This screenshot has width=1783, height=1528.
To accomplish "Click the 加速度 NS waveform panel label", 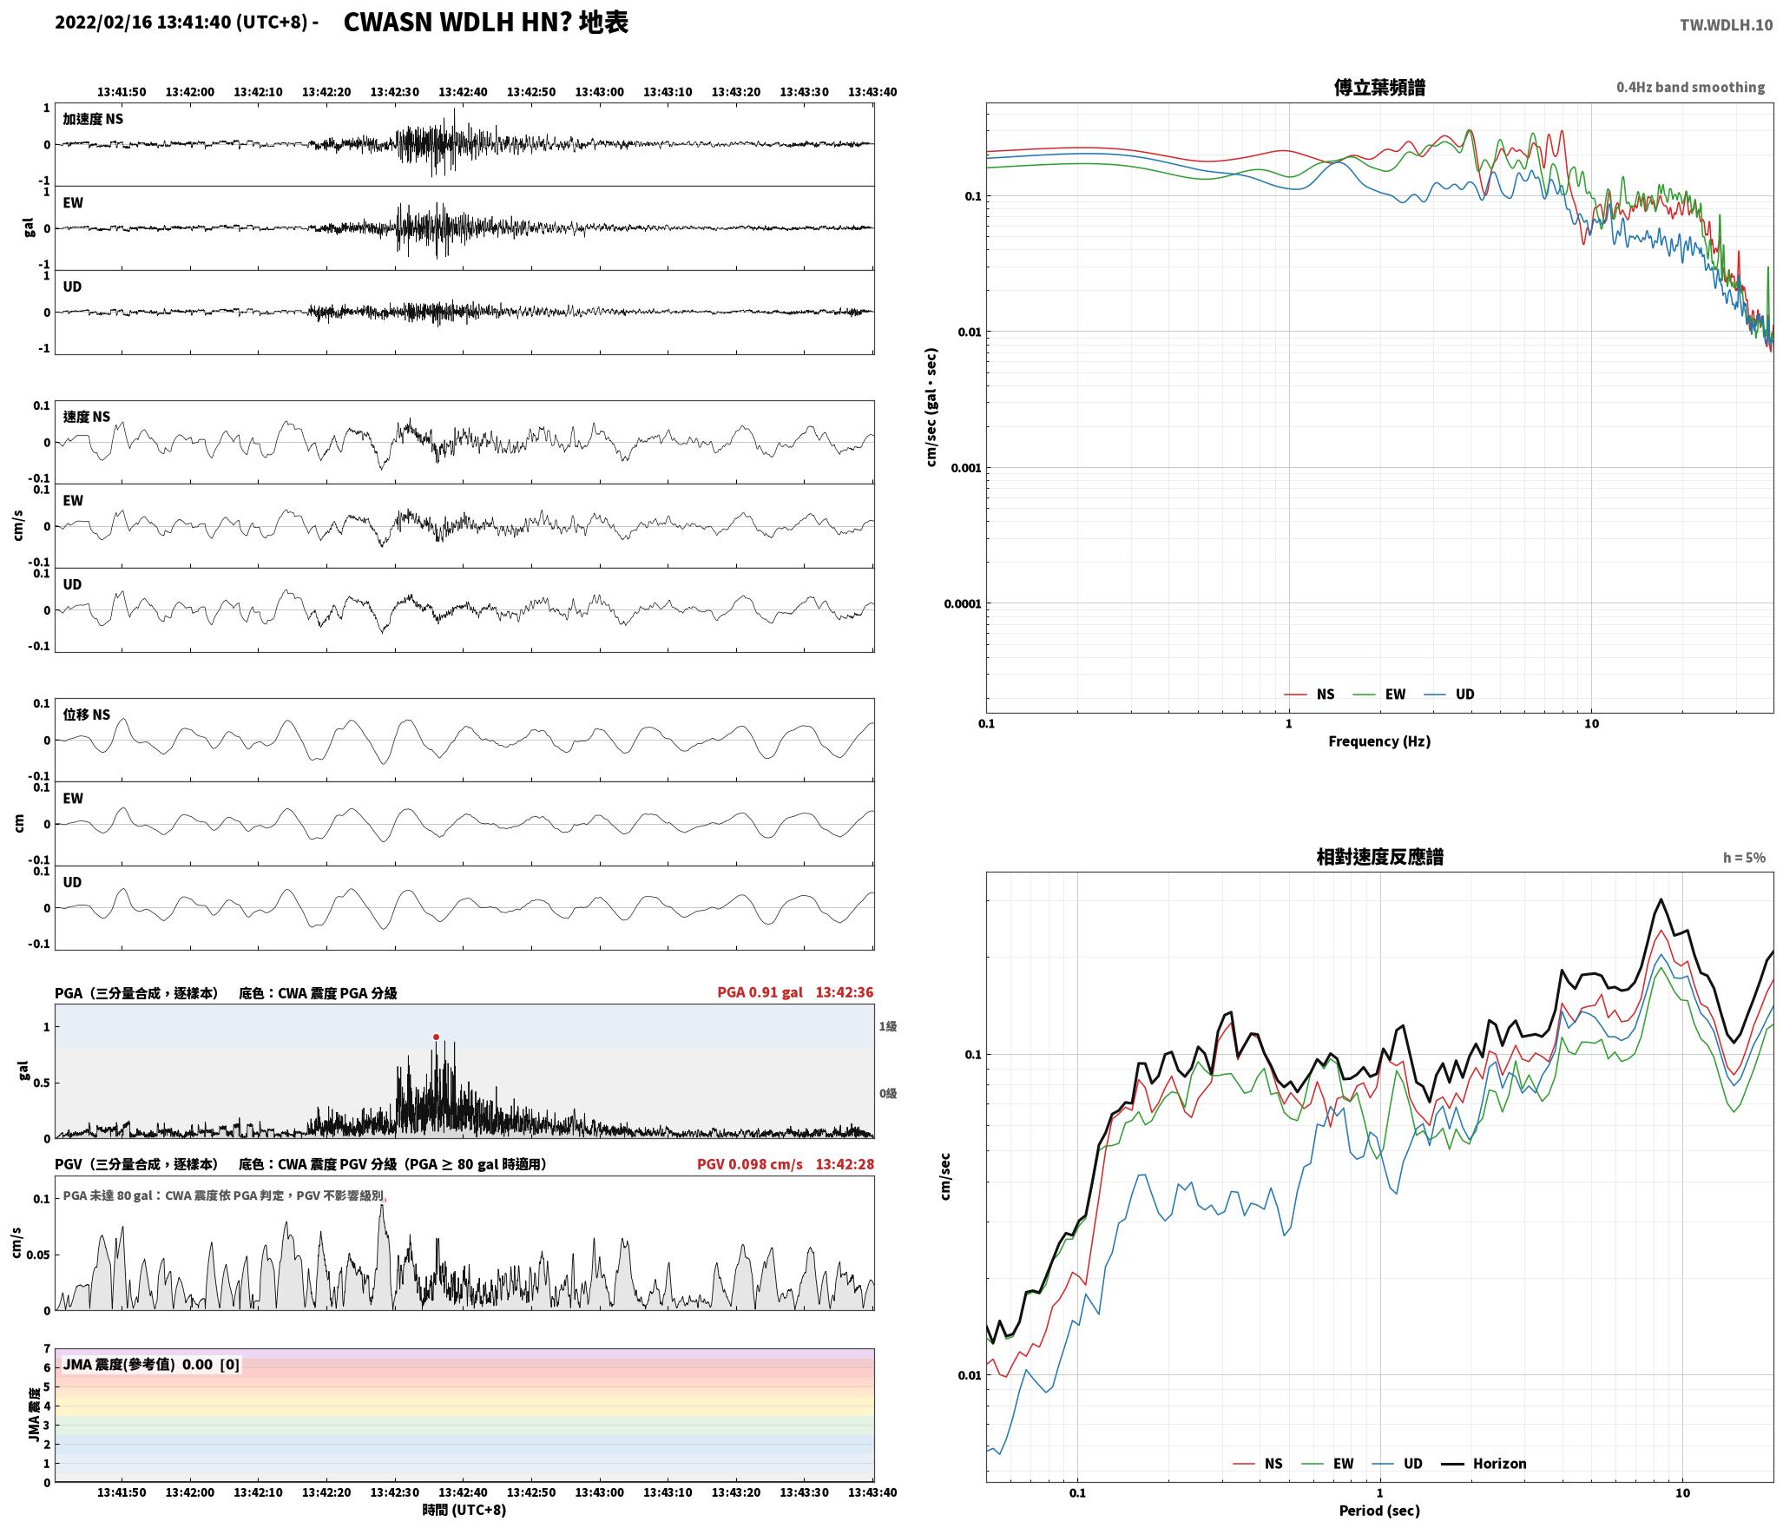I will (x=93, y=119).
